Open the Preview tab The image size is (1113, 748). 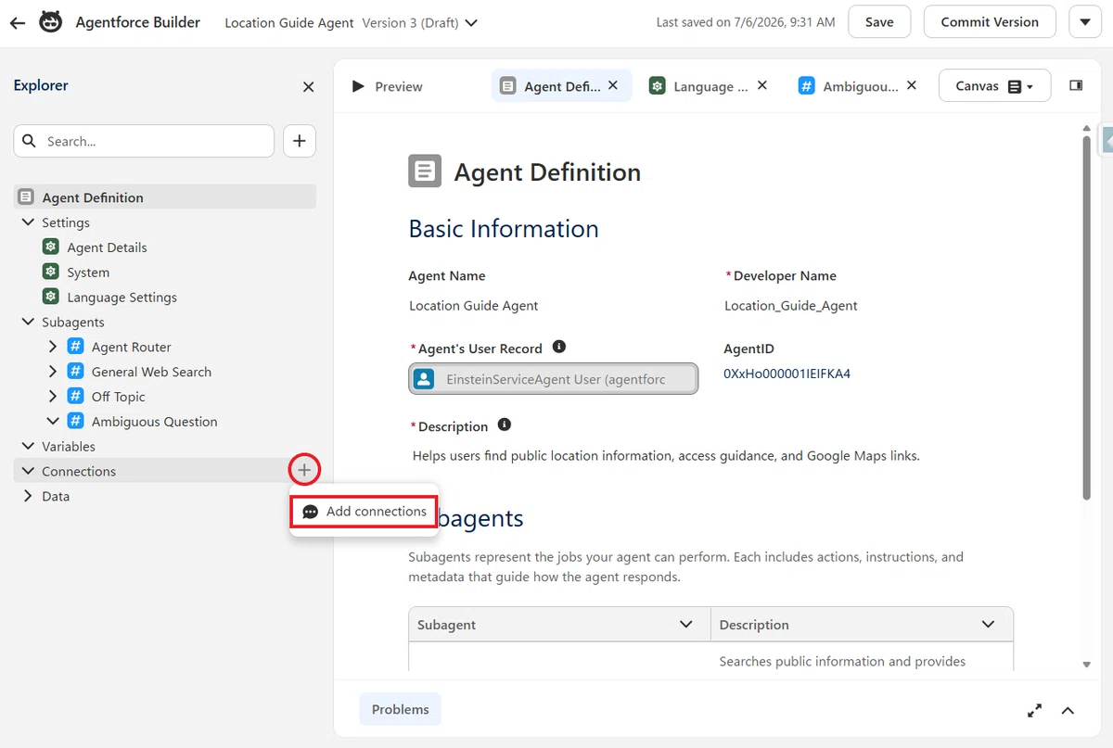click(x=388, y=86)
